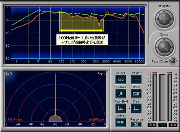180x132 pixels.
Task: Click the Navigate up arrow
Action: click(x=164, y=11)
